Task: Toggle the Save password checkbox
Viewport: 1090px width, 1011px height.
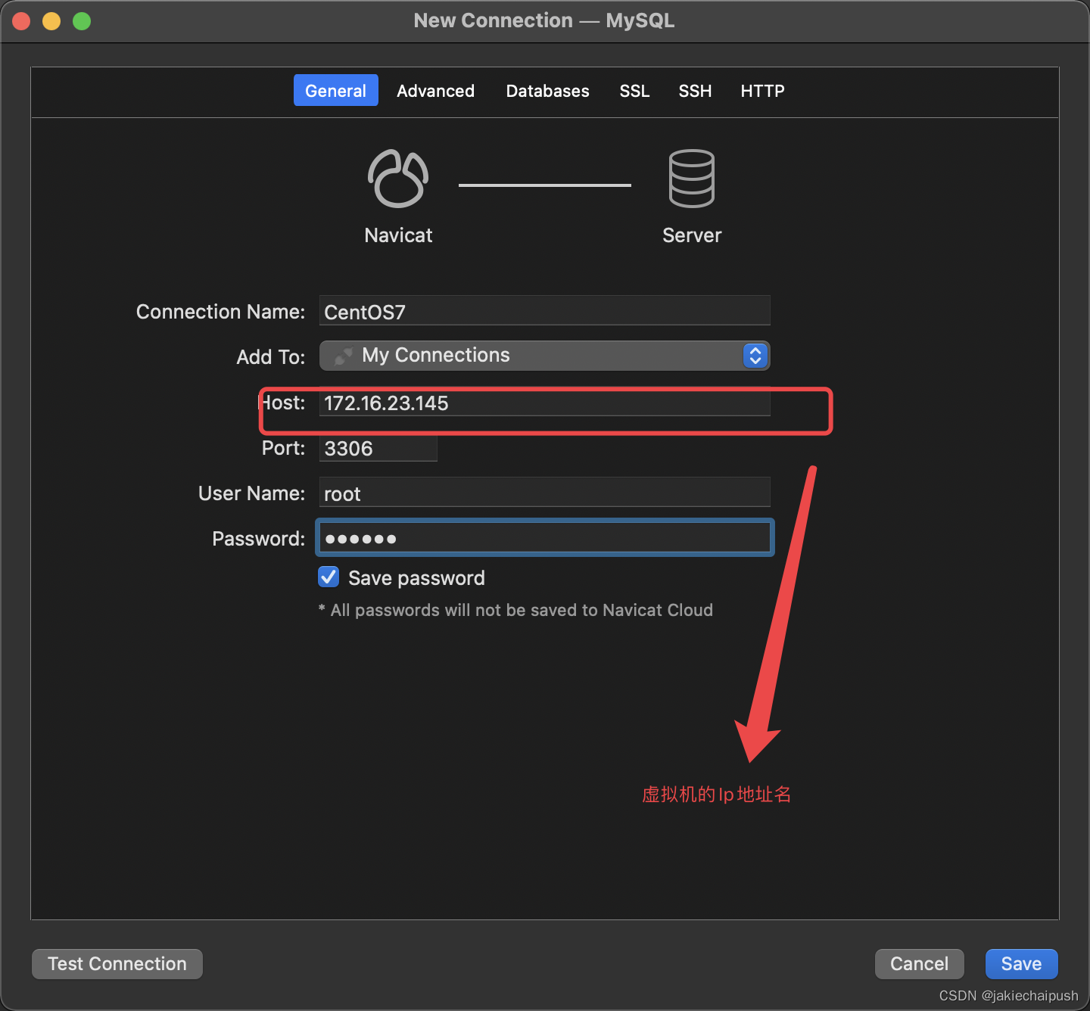Action: point(329,577)
